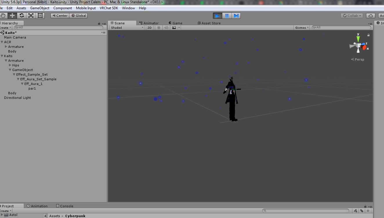Collapse the Eff_Aura_Set_Sample hierarchy item

tap(18, 79)
